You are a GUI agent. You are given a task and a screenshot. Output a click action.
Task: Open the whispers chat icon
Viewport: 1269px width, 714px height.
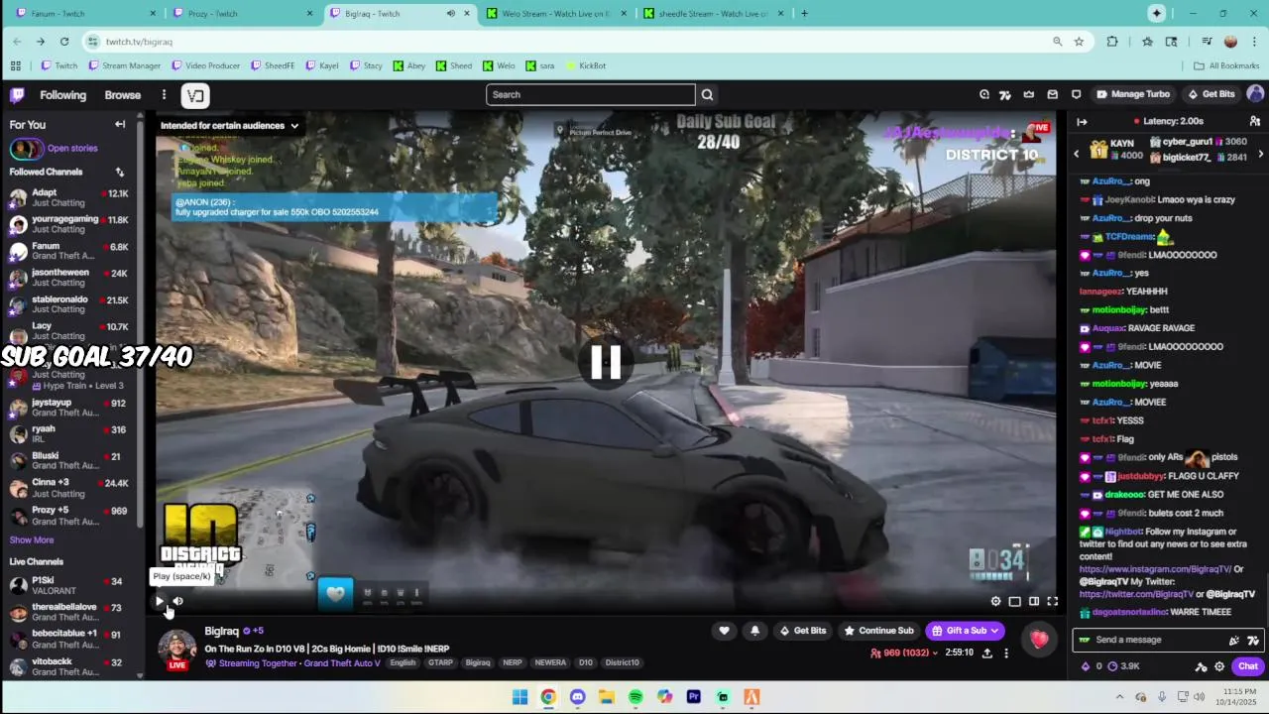(1076, 94)
